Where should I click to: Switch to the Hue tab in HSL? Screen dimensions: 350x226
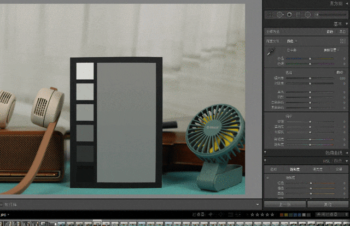[x=274, y=169]
